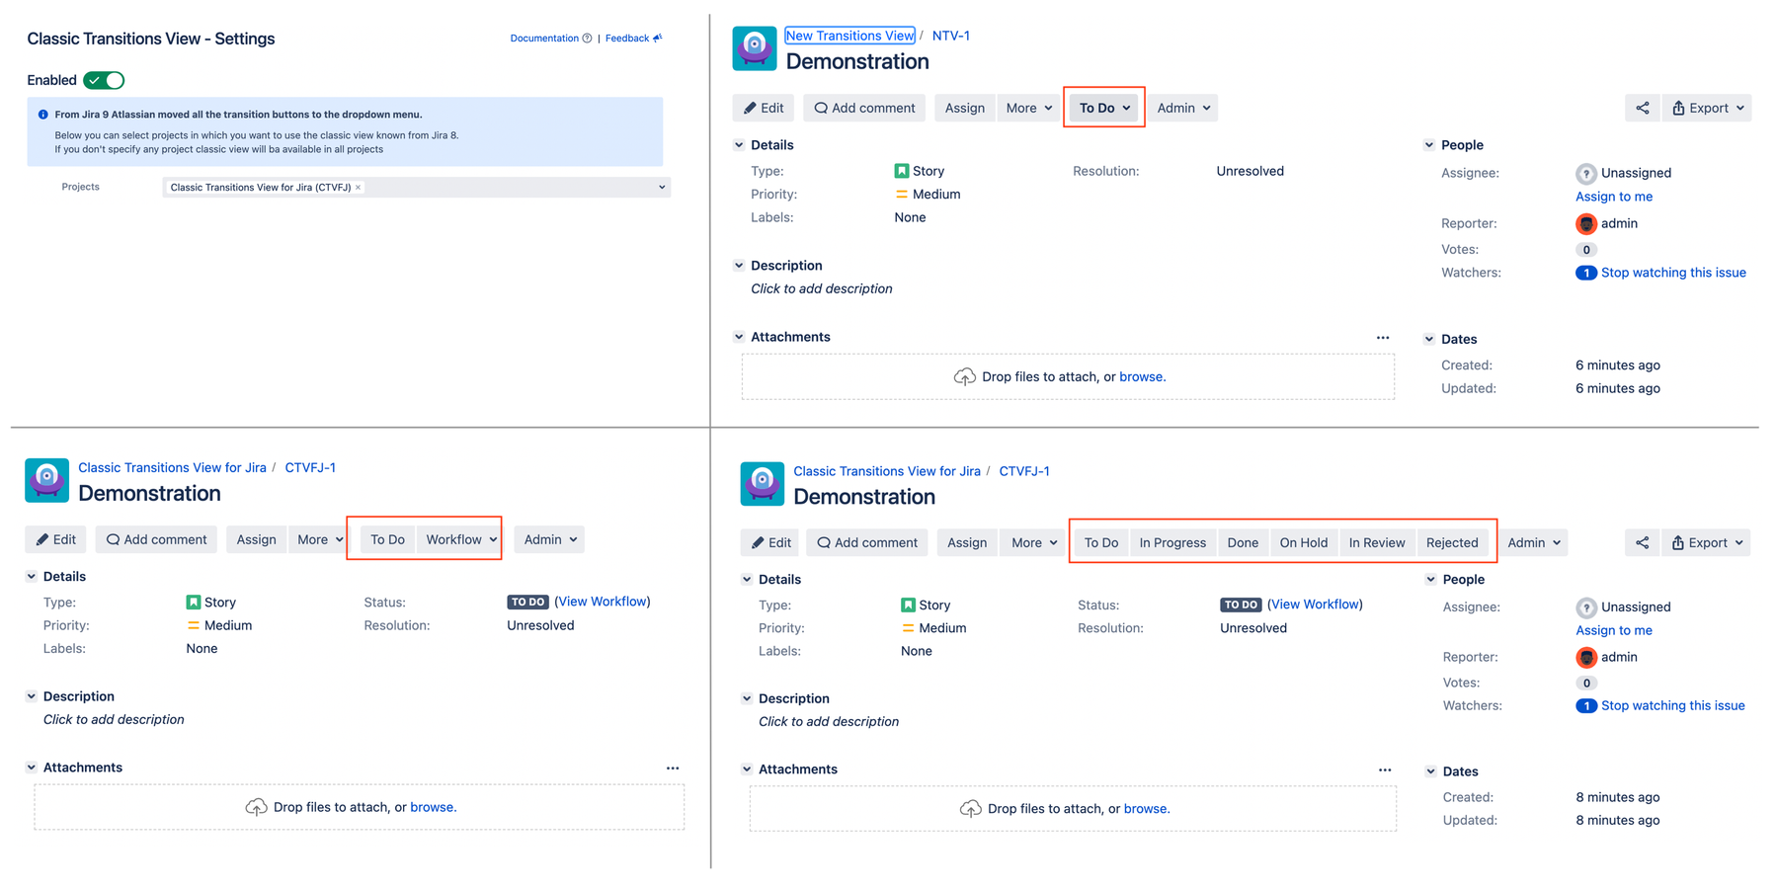The width and height of the screenshot is (1777, 889).
Task: Open the Documentation link
Action: coord(550,39)
